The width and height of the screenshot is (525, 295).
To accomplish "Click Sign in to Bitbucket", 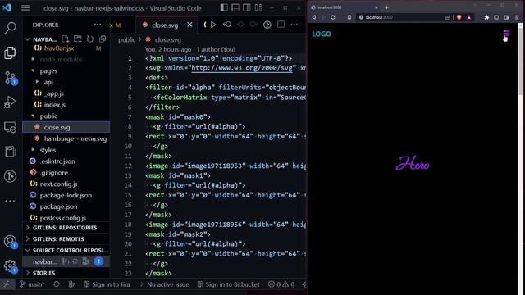I will pos(229,284).
